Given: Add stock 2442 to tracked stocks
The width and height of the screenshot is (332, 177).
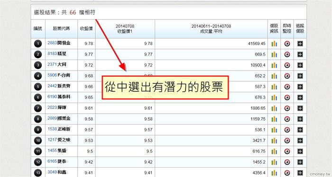Looking at the screenshot, I should [x=300, y=87].
